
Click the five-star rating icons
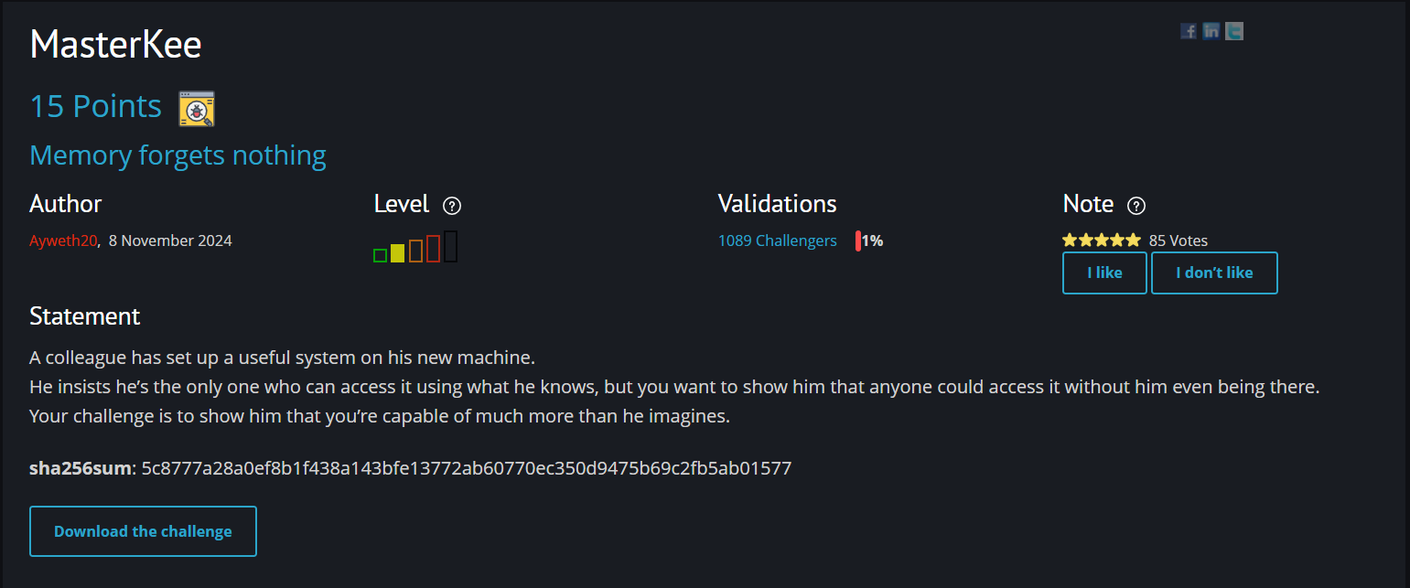coord(1102,241)
